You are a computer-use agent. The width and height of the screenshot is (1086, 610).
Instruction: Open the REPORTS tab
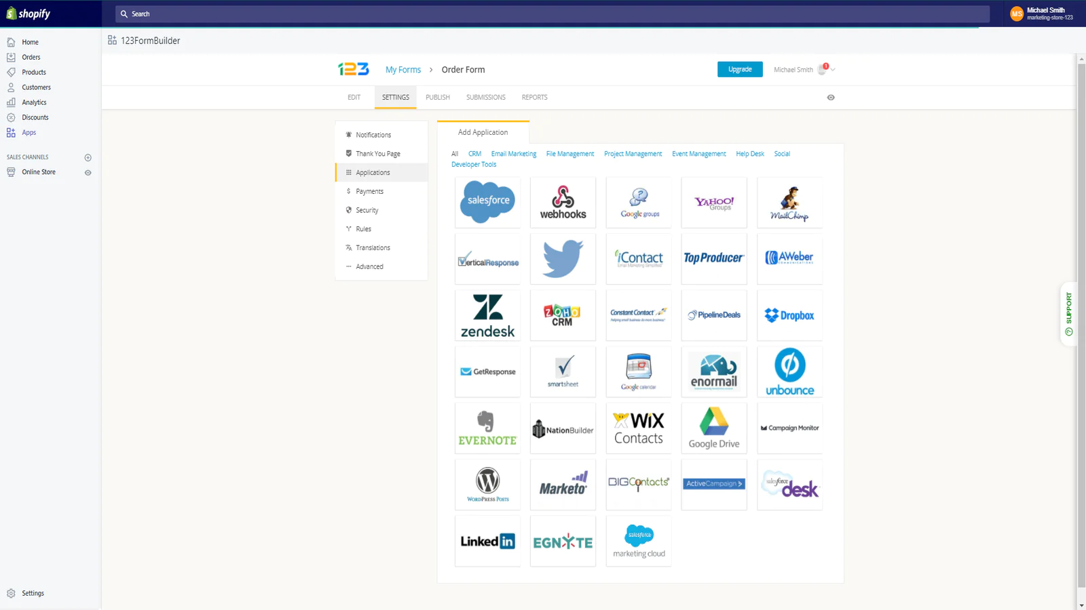click(535, 98)
